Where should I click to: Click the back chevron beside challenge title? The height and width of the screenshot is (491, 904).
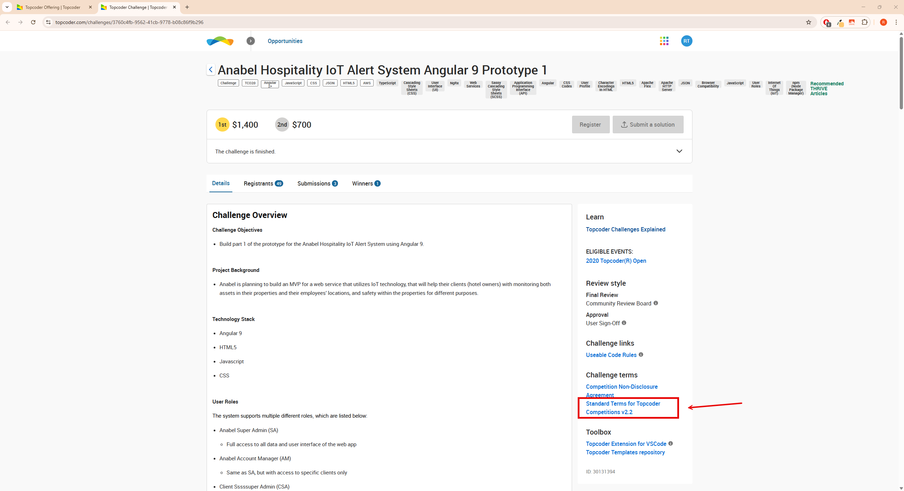tap(211, 69)
